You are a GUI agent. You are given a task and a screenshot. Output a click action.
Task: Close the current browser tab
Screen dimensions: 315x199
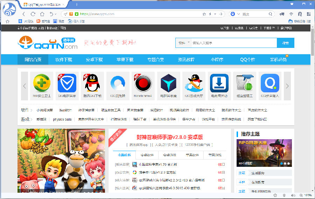[x=64, y=5]
